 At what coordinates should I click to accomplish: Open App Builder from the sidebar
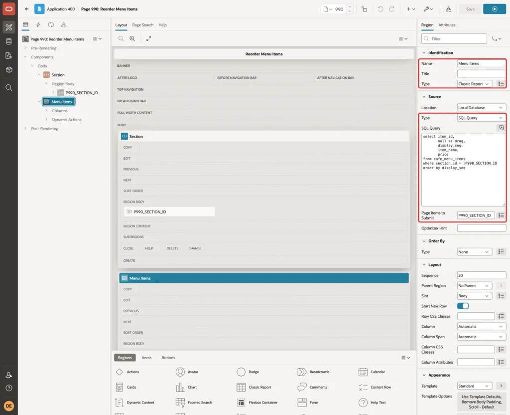pyautogui.click(x=9, y=27)
